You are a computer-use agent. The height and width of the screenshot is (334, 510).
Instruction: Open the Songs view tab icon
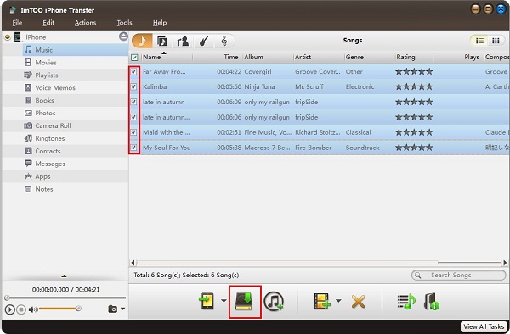142,41
